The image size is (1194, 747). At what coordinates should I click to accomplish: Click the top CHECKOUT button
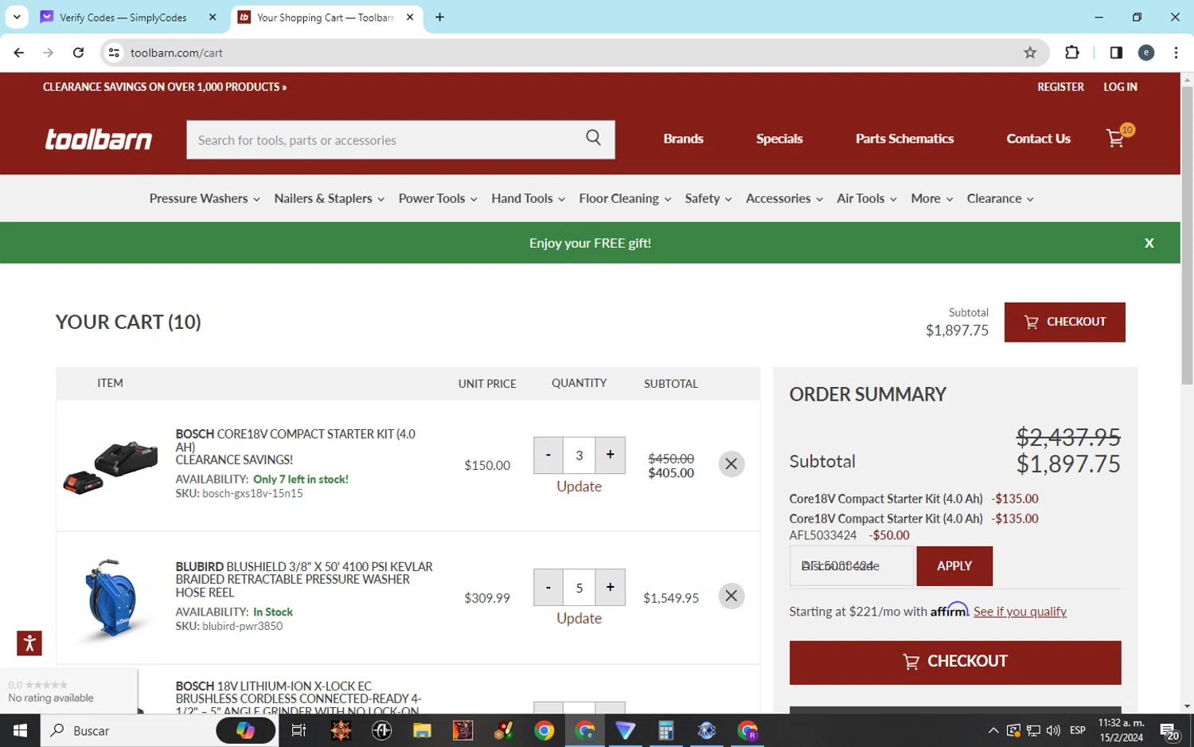(1064, 322)
